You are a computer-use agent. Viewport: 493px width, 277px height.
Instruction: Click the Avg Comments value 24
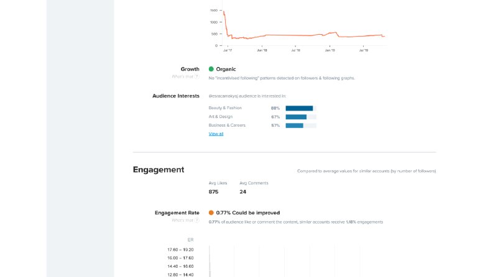tap(242, 192)
